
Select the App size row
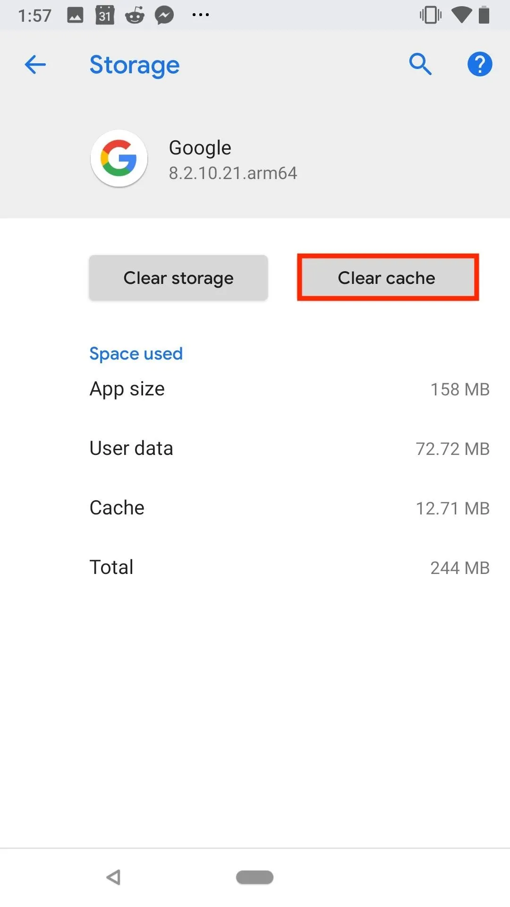[x=289, y=389]
